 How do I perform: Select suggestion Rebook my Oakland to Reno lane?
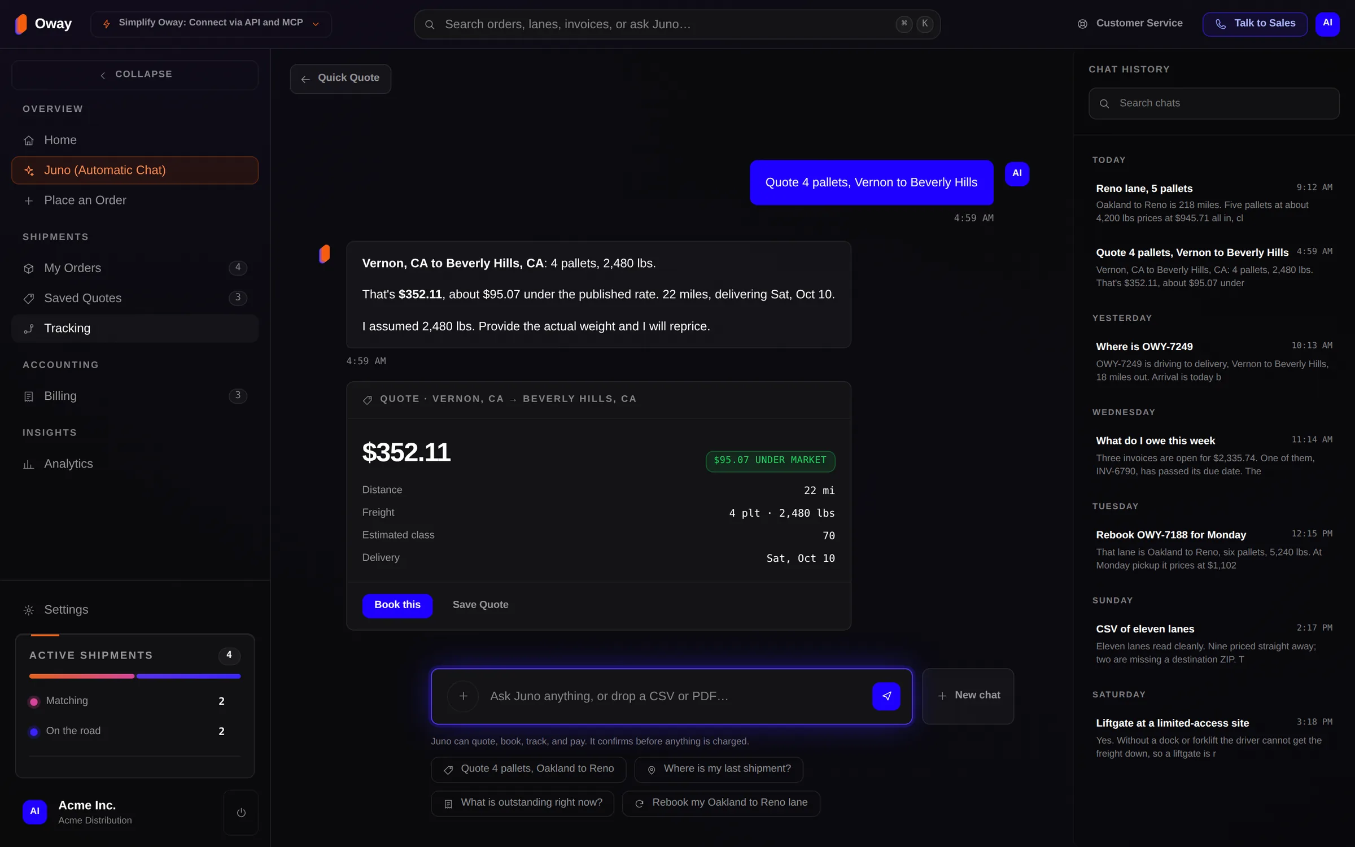tap(721, 803)
